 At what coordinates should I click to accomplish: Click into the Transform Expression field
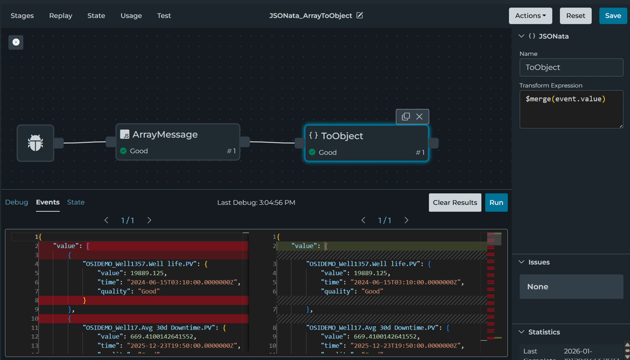(571, 109)
